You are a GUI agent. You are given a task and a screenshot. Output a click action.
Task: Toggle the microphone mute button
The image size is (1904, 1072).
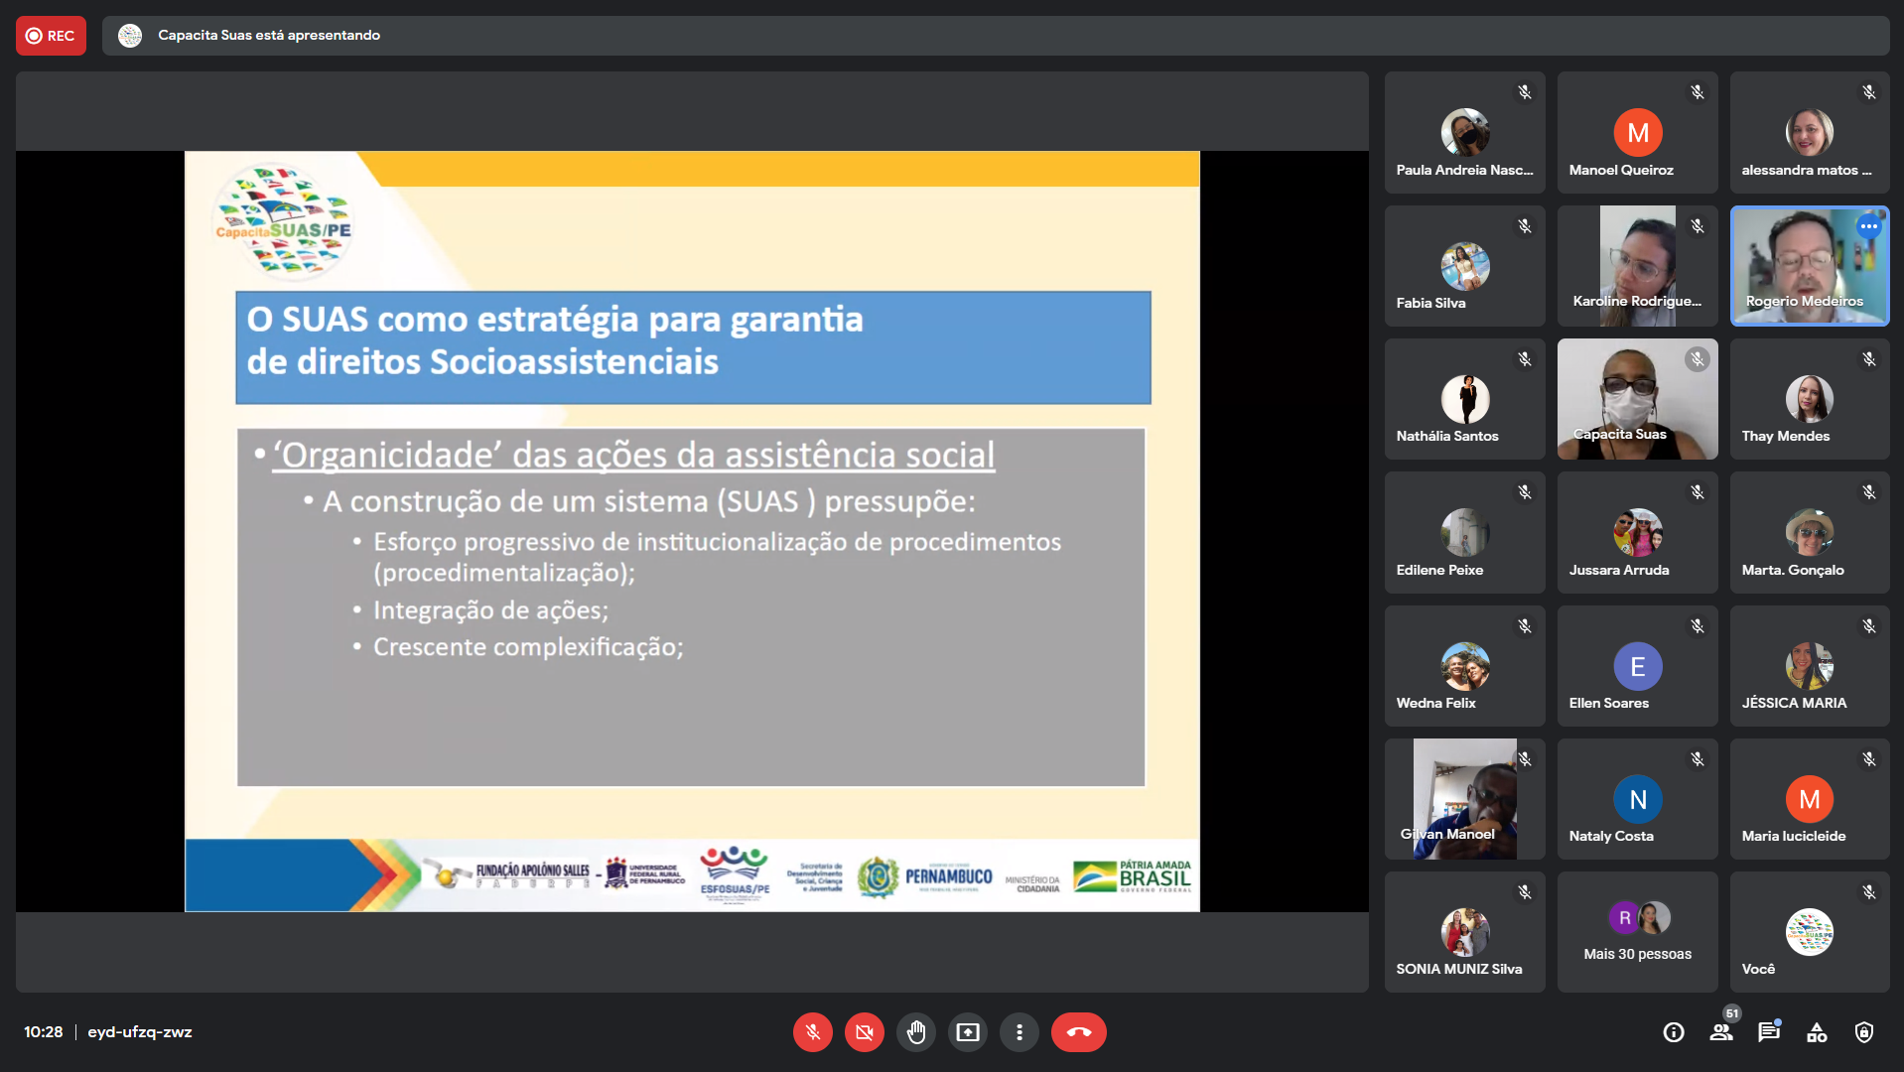tap(812, 1032)
